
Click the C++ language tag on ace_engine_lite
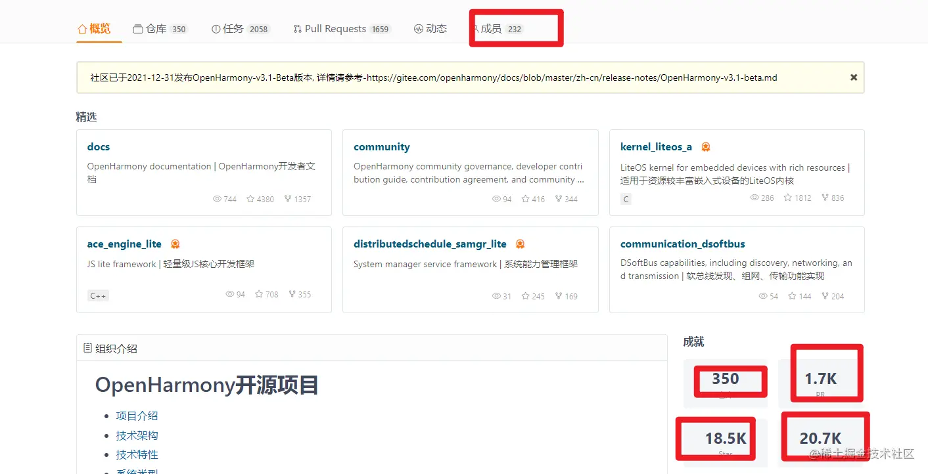[98, 296]
